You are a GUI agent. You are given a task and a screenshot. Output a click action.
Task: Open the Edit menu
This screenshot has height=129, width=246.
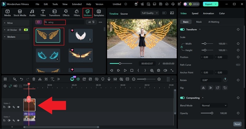[x=46, y=4]
